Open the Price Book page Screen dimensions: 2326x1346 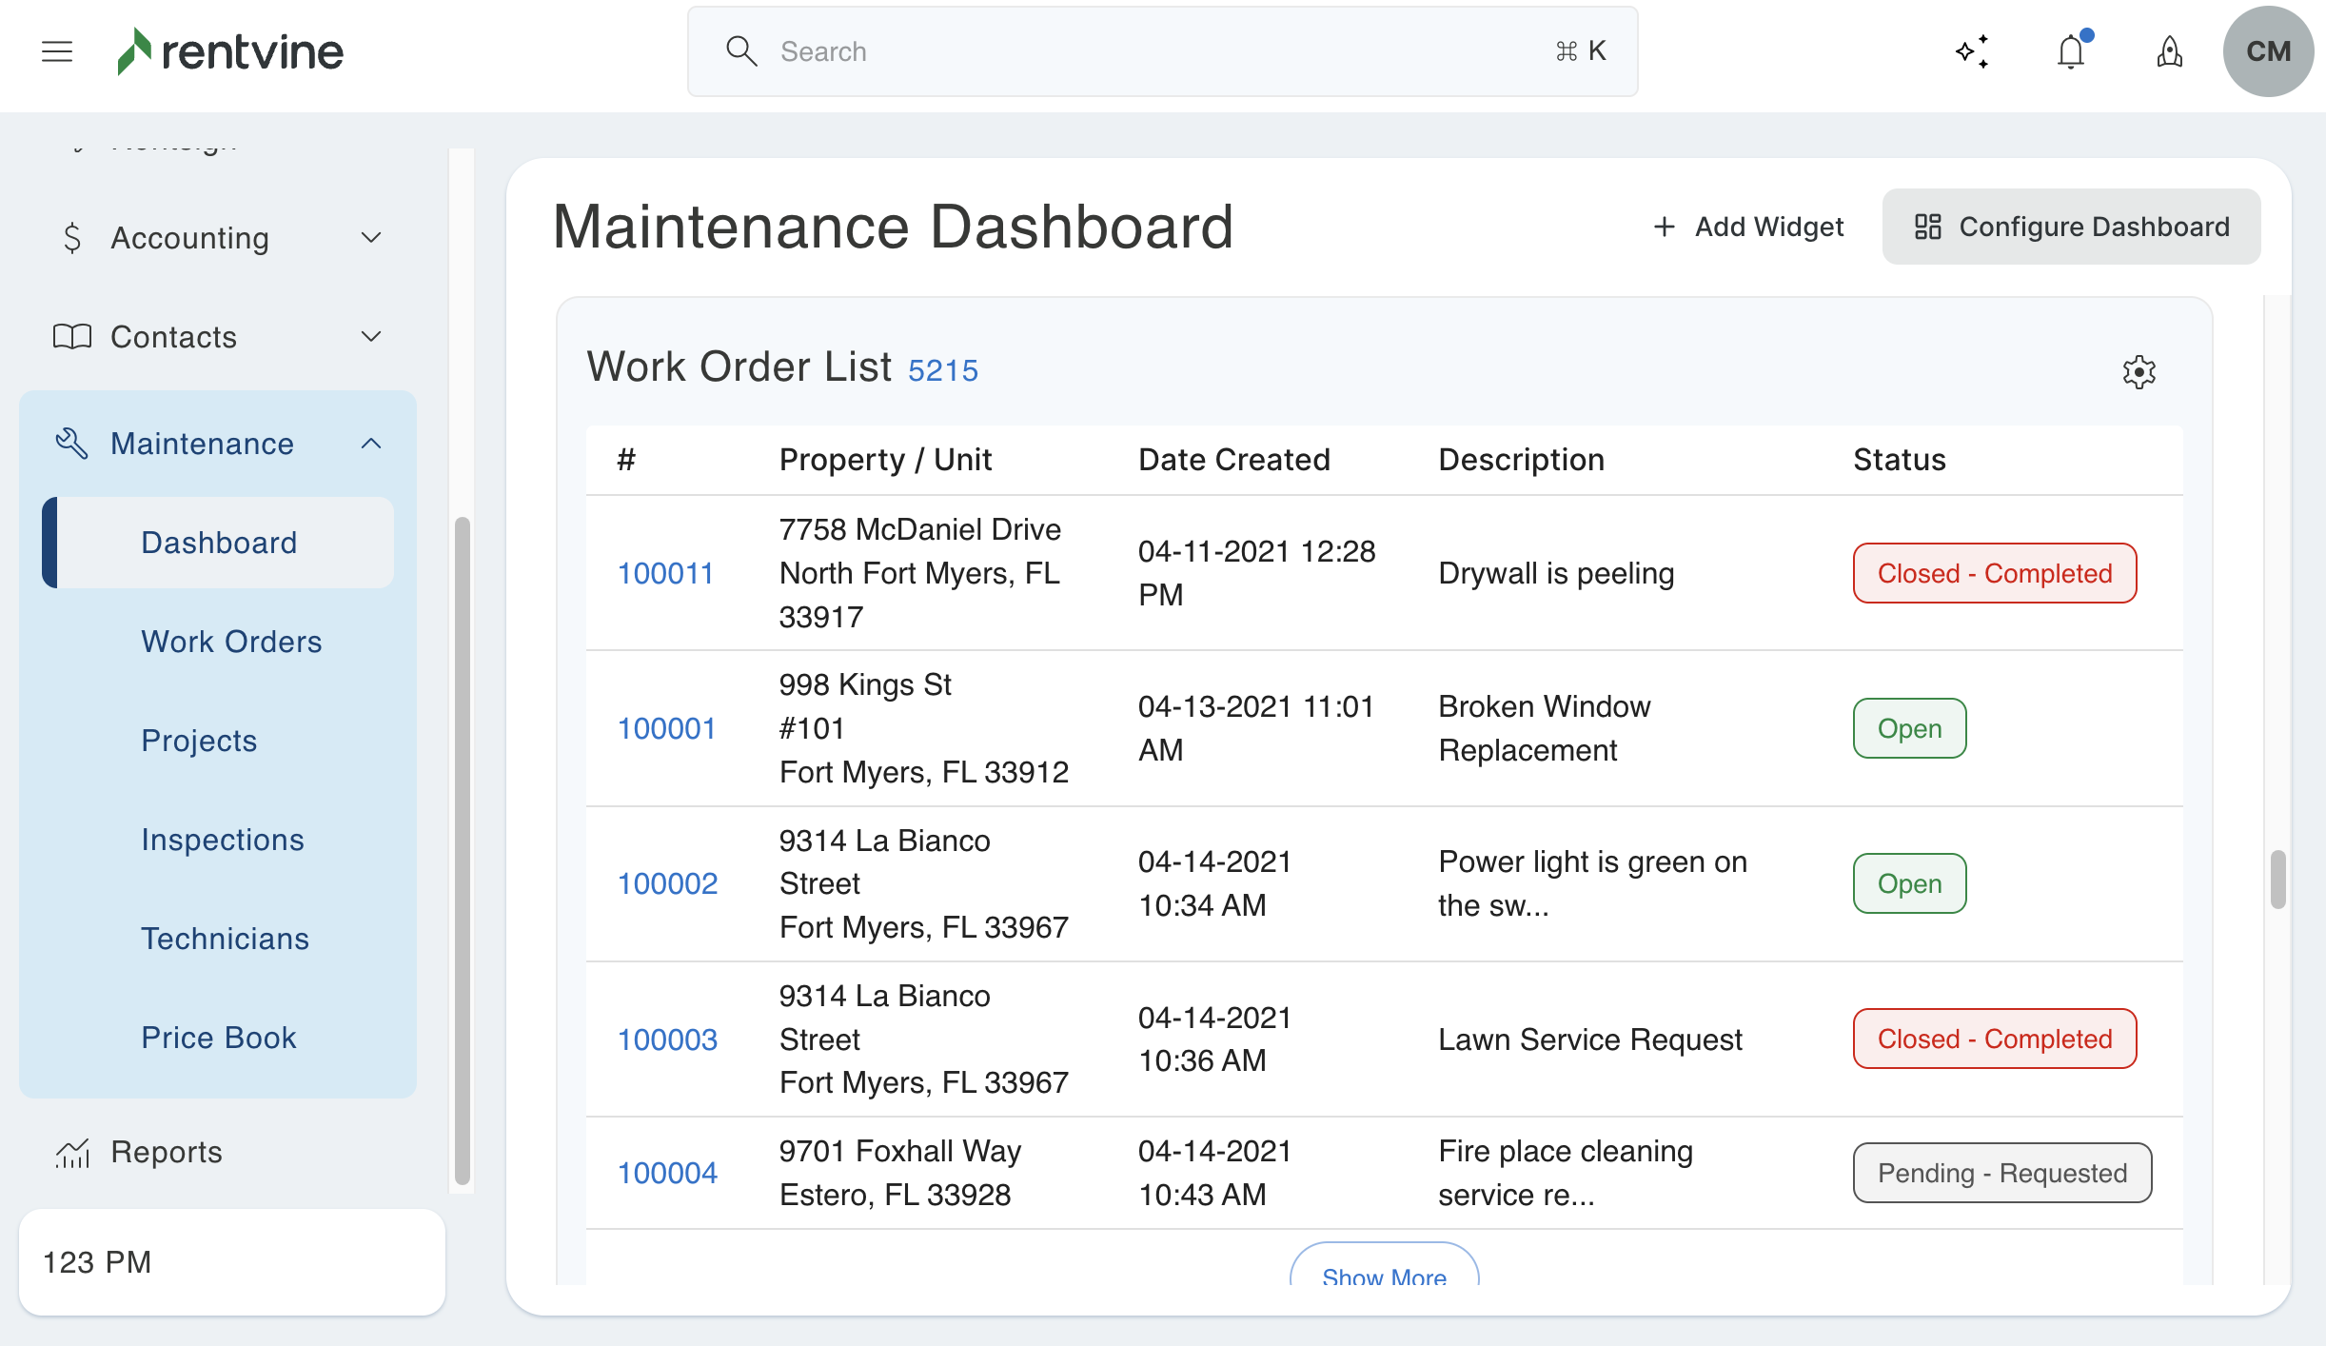click(219, 1038)
